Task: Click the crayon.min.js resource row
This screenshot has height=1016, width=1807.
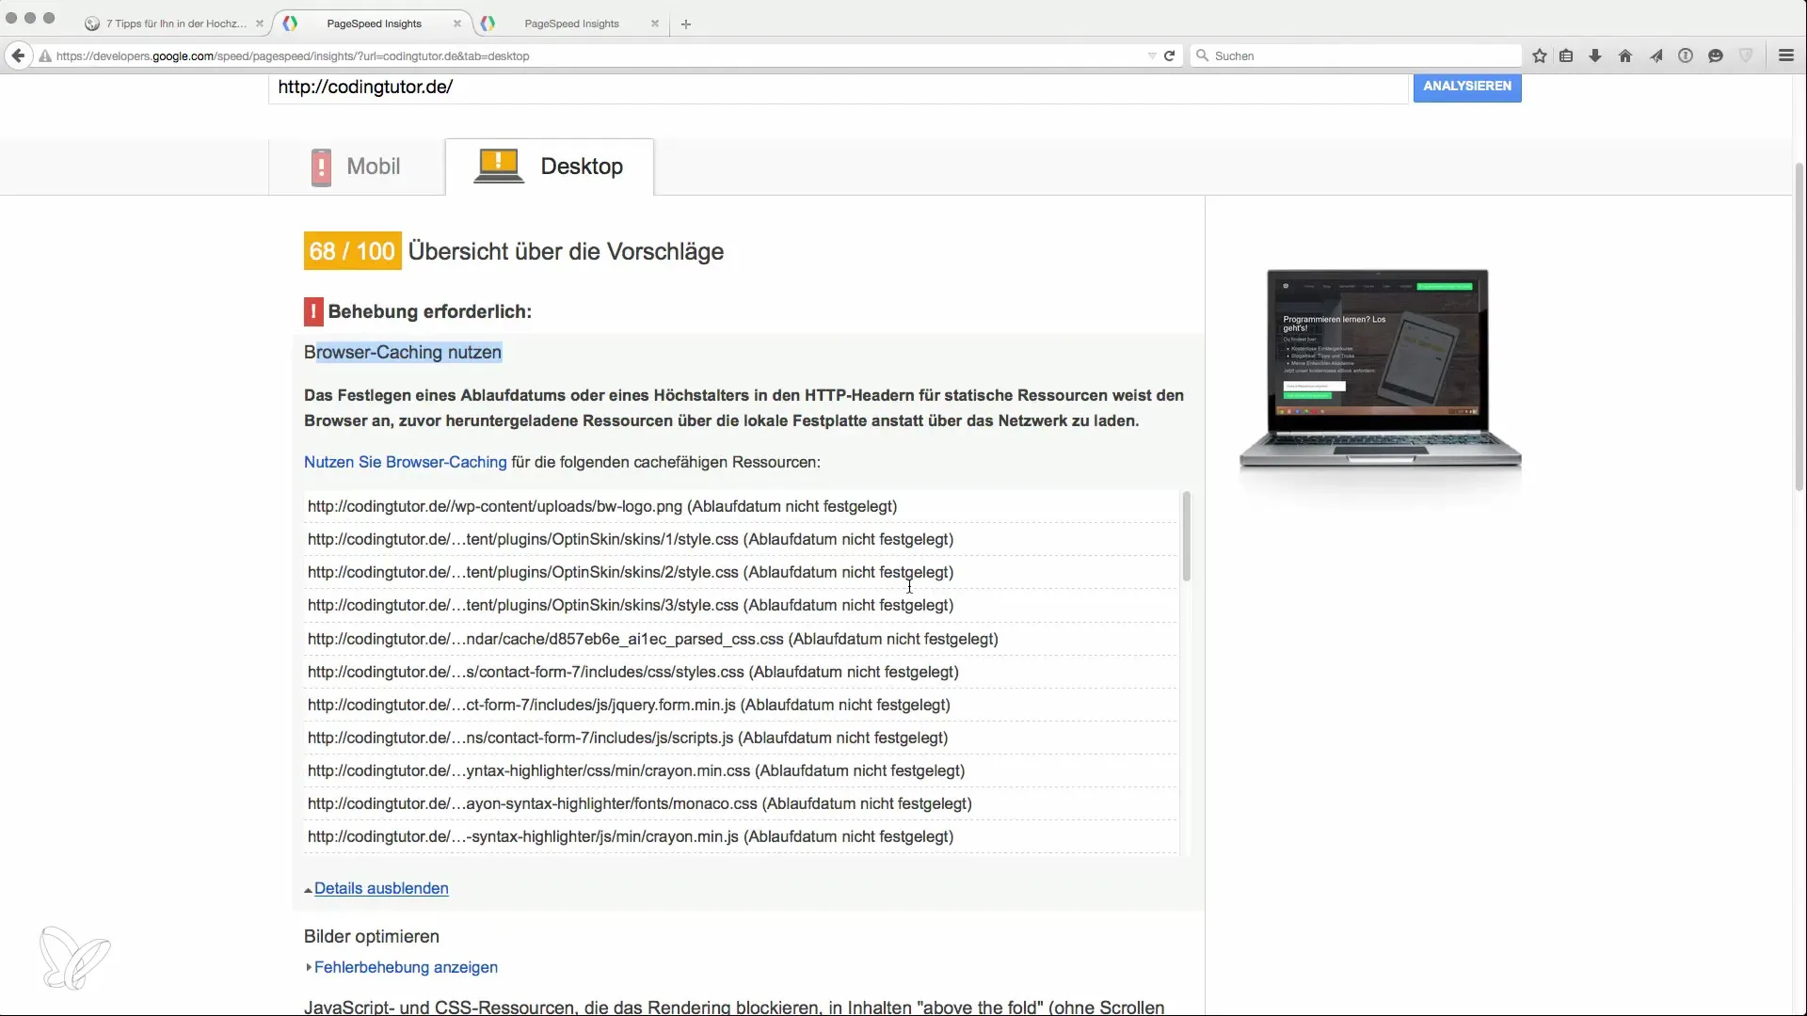Action: point(741,836)
